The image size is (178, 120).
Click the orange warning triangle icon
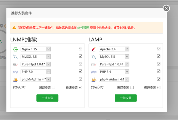tap(14, 28)
